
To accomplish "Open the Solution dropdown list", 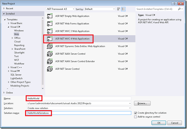I will (79, 108).
